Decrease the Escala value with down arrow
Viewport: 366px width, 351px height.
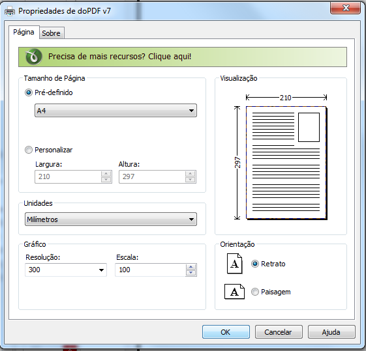click(x=191, y=273)
